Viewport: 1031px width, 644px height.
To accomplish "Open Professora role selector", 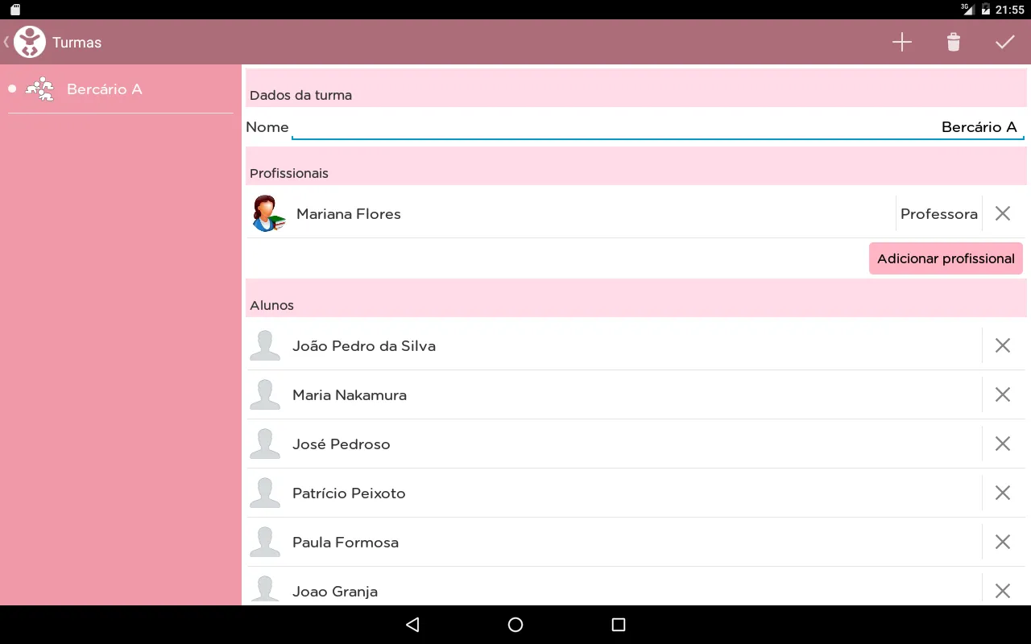I will 939,214.
